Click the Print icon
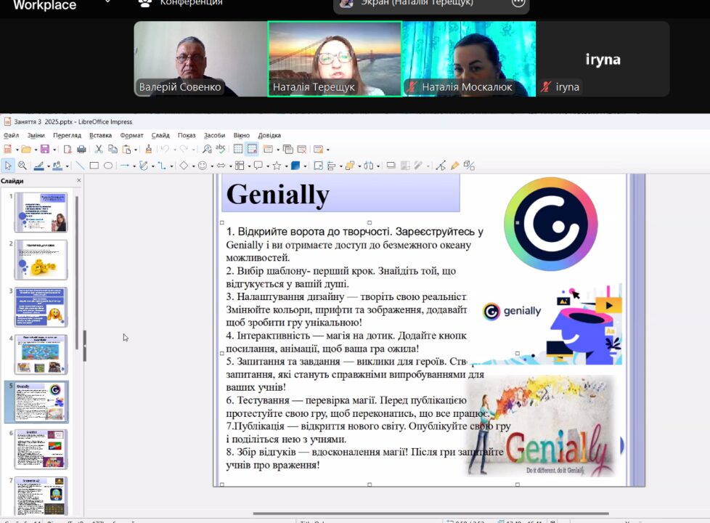The height and width of the screenshot is (523, 710). click(x=81, y=149)
